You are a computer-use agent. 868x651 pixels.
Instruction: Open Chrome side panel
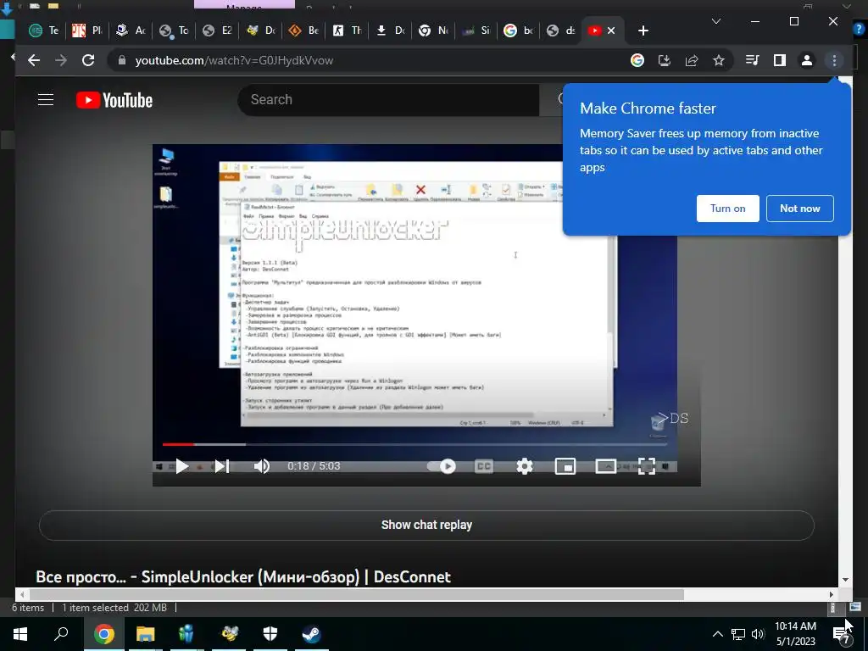(x=780, y=60)
